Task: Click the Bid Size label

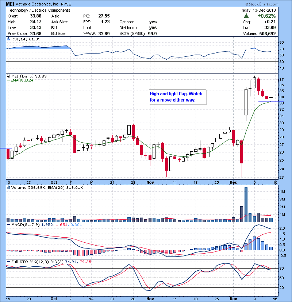Action: (x=59, y=33)
